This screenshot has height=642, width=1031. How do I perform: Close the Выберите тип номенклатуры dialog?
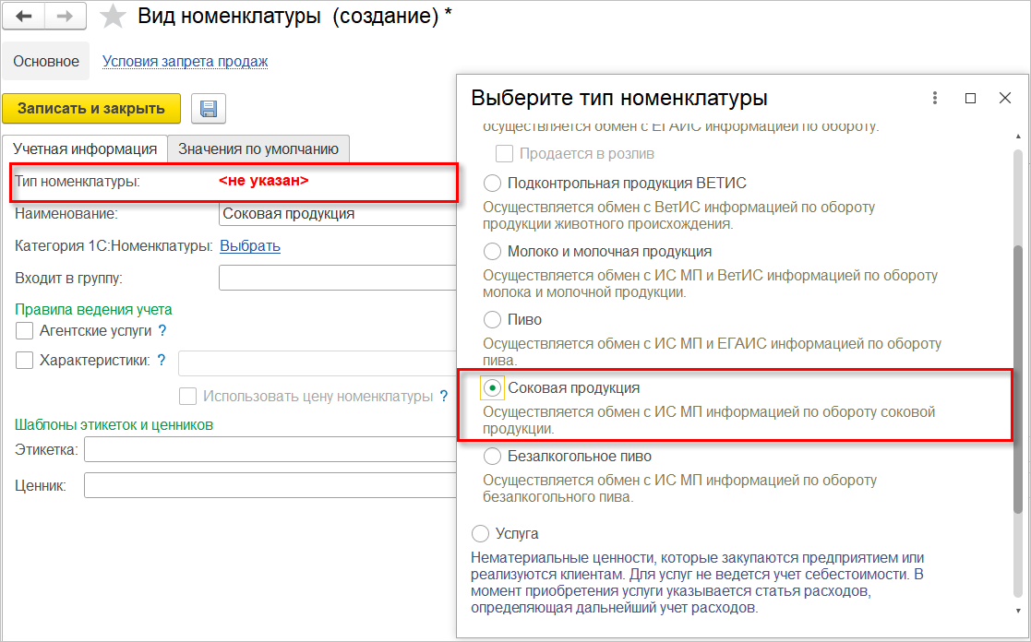[1005, 98]
